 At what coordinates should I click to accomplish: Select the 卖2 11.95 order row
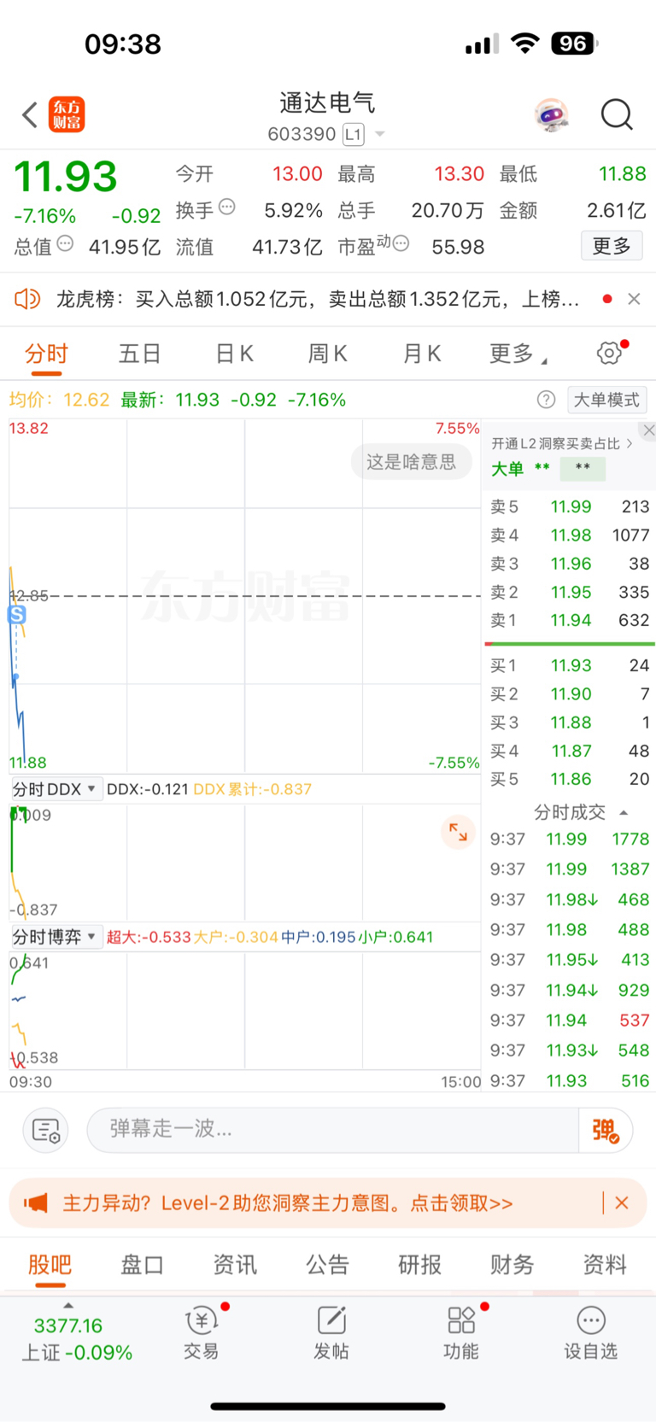[570, 592]
